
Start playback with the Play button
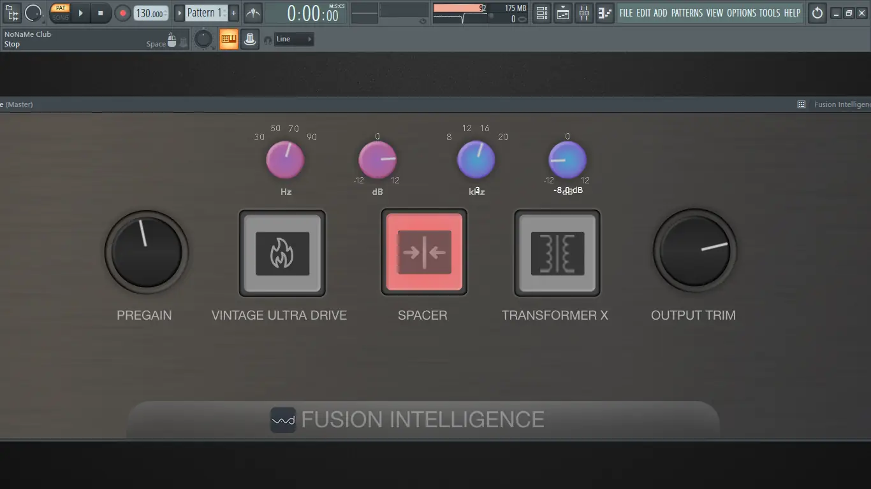(80, 13)
